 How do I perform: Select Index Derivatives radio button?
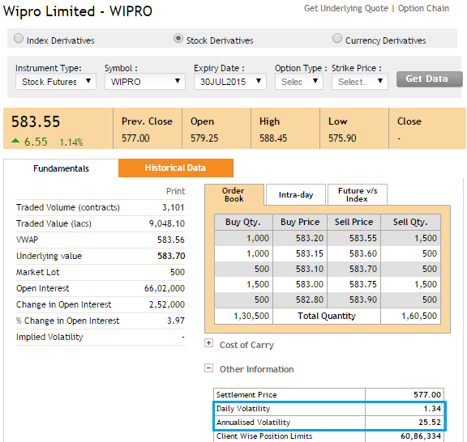[x=19, y=38]
